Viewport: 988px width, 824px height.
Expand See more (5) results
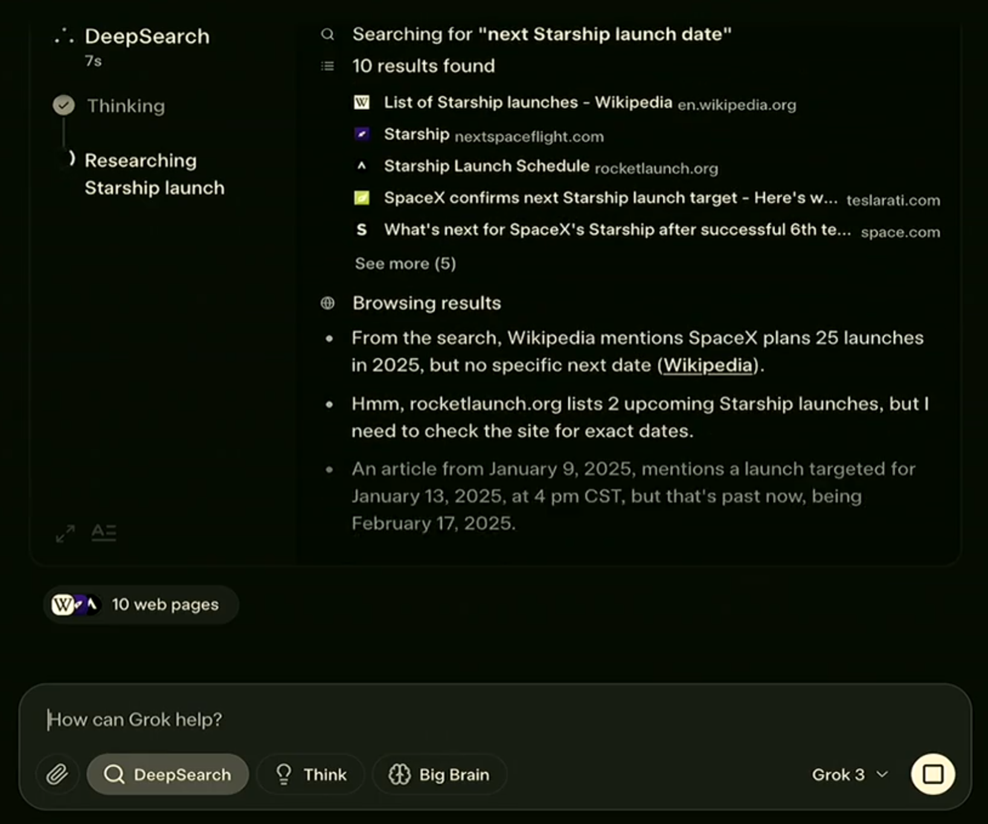click(x=405, y=263)
